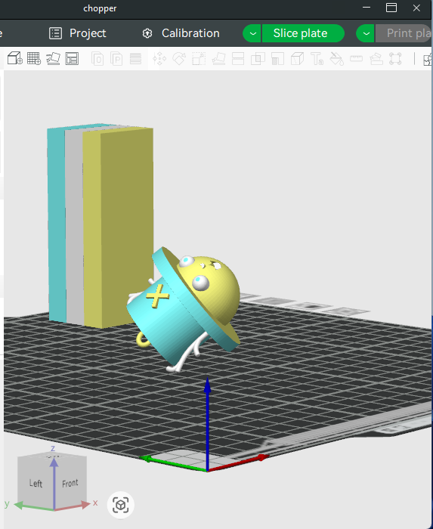Screen dimensions: 433x529
Task: Expand the Print plate dropdown arrow
Action: point(366,33)
